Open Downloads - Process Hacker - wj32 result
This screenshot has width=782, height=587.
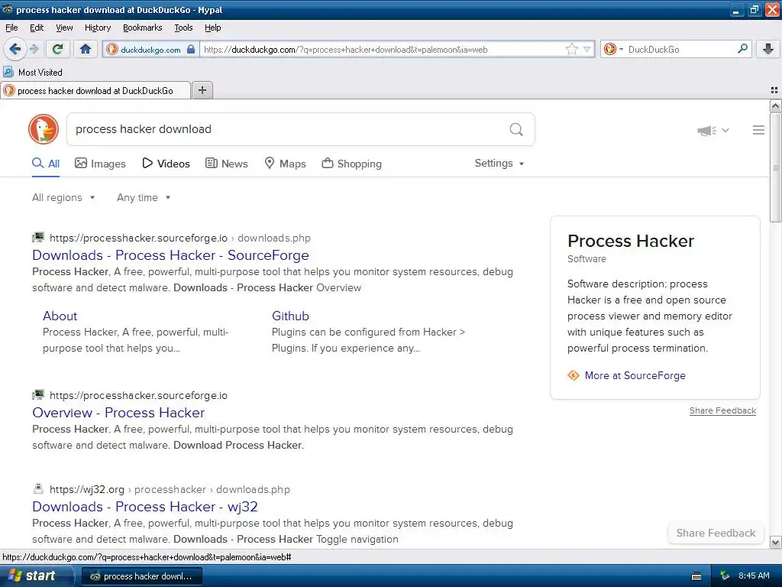[x=144, y=507]
